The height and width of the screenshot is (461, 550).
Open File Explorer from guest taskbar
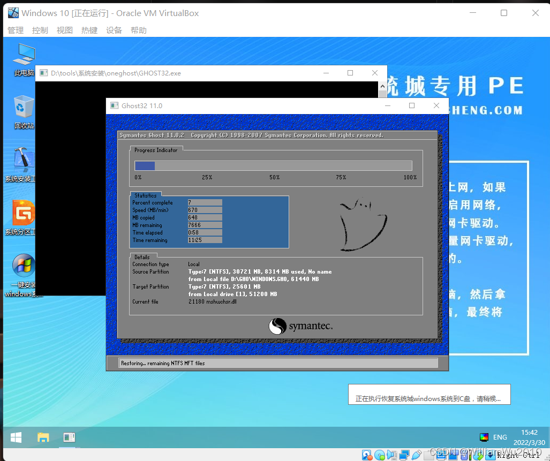[43, 437]
